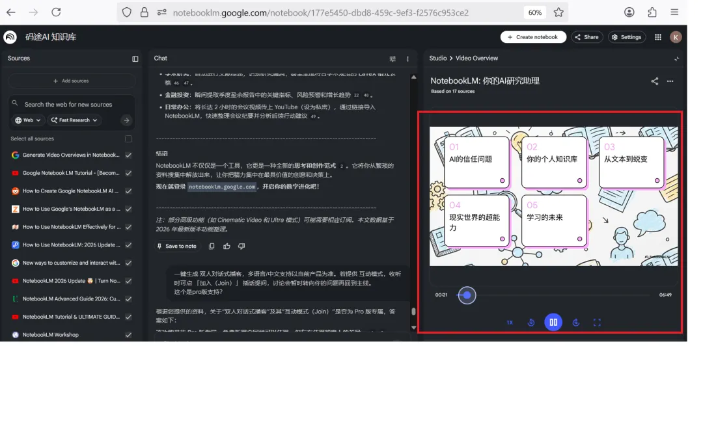Viewport: 703px width, 439px height.
Task: Go back with the browser back arrow
Action: pyautogui.click(x=11, y=12)
